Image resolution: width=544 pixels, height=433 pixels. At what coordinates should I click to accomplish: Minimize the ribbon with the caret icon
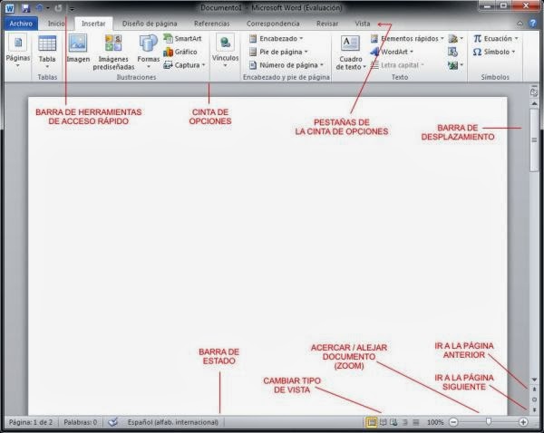pos(520,24)
